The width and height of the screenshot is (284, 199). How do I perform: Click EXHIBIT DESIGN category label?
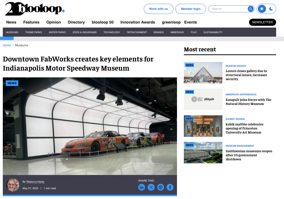[x=235, y=119]
